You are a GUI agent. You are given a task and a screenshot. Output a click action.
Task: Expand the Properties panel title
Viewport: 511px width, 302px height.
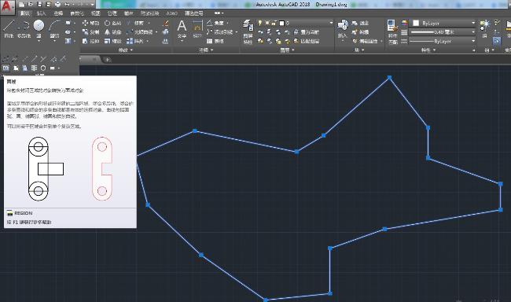[x=428, y=50]
